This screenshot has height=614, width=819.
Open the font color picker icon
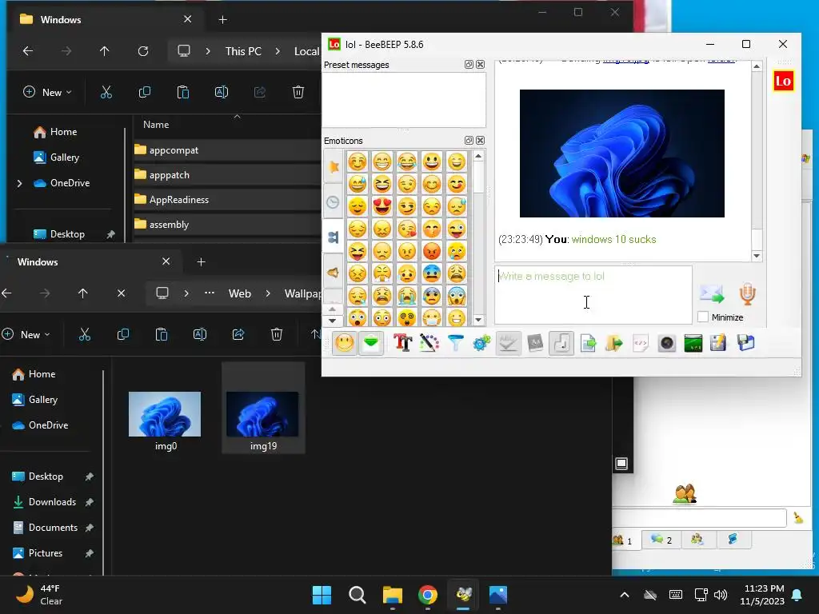[x=429, y=343]
